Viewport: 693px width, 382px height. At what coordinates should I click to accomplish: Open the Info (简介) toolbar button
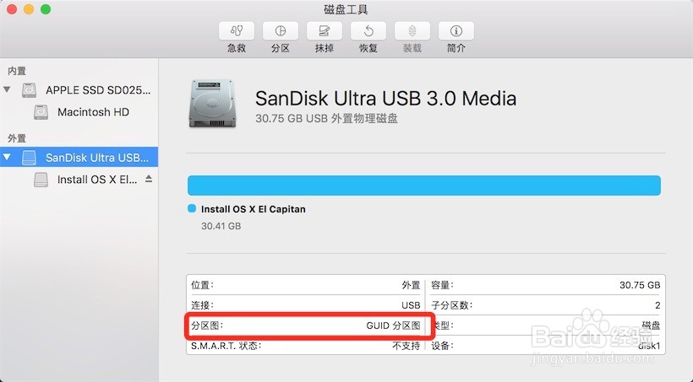coord(456,31)
